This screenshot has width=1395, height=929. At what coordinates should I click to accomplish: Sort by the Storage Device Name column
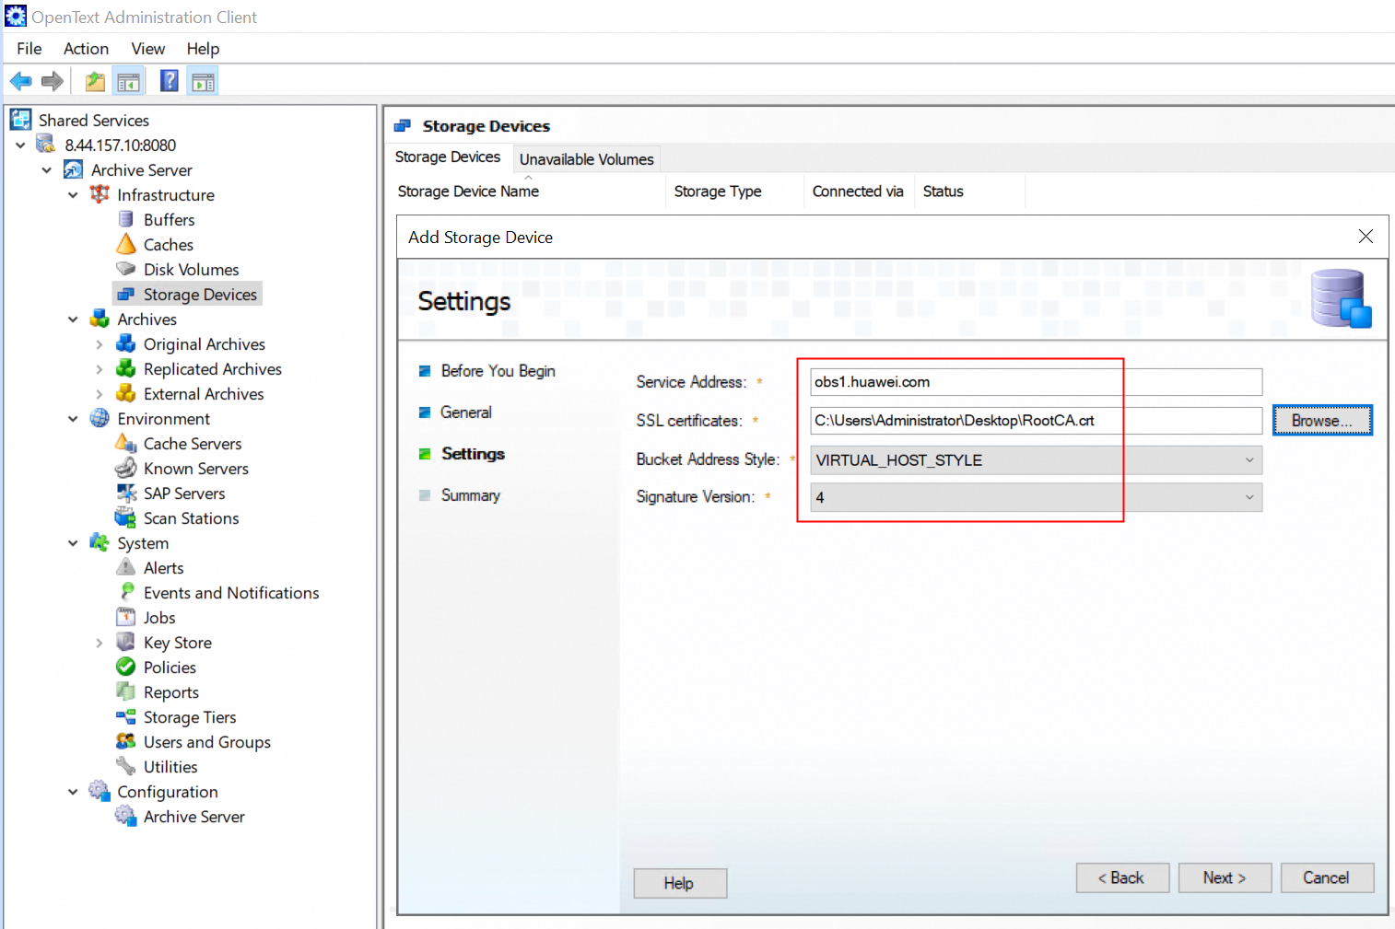[527, 192]
